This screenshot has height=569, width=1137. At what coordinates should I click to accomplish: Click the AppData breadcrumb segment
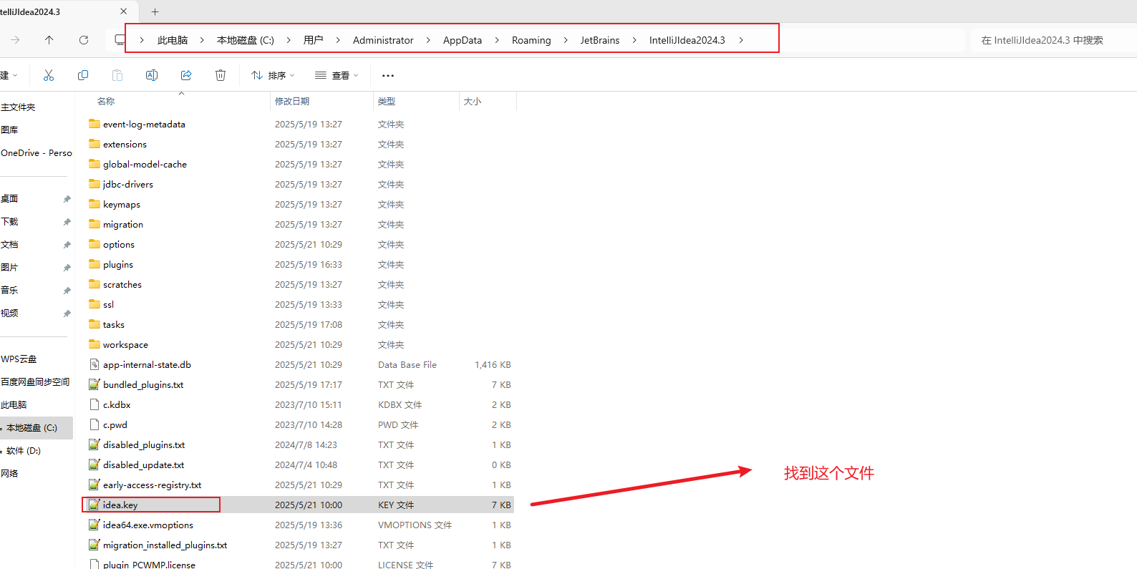tap(463, 40)
